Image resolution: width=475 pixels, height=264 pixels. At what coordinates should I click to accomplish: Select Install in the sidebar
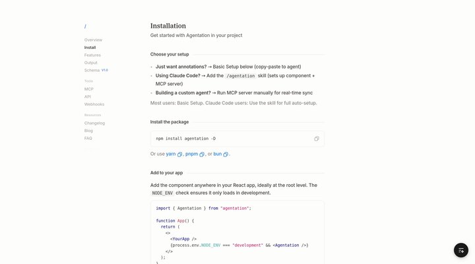click(x=90, y=48)
